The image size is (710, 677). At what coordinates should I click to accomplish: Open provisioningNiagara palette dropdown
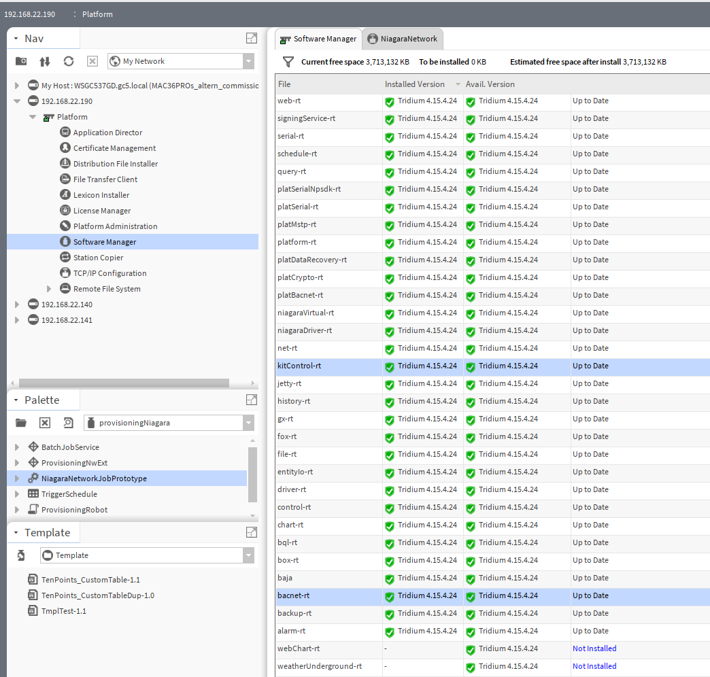tap(249, 423)
